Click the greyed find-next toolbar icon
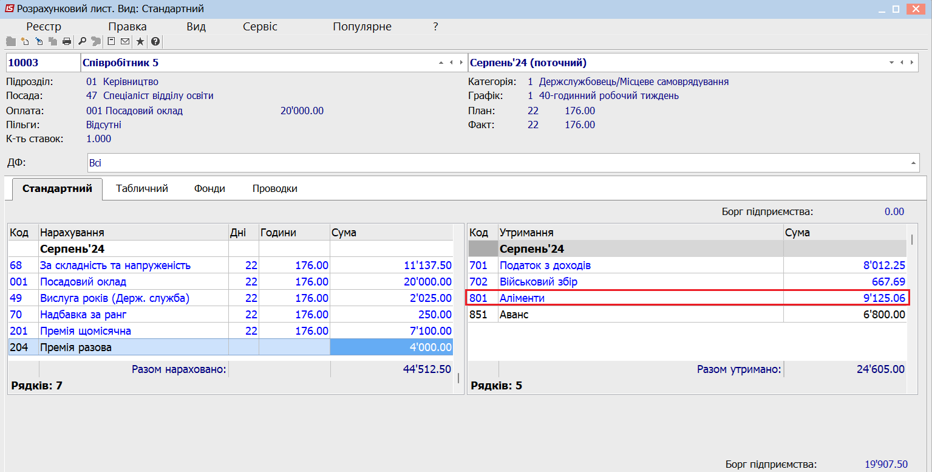The width and height of the screenshot is (932, 472). tap(96, 41)
